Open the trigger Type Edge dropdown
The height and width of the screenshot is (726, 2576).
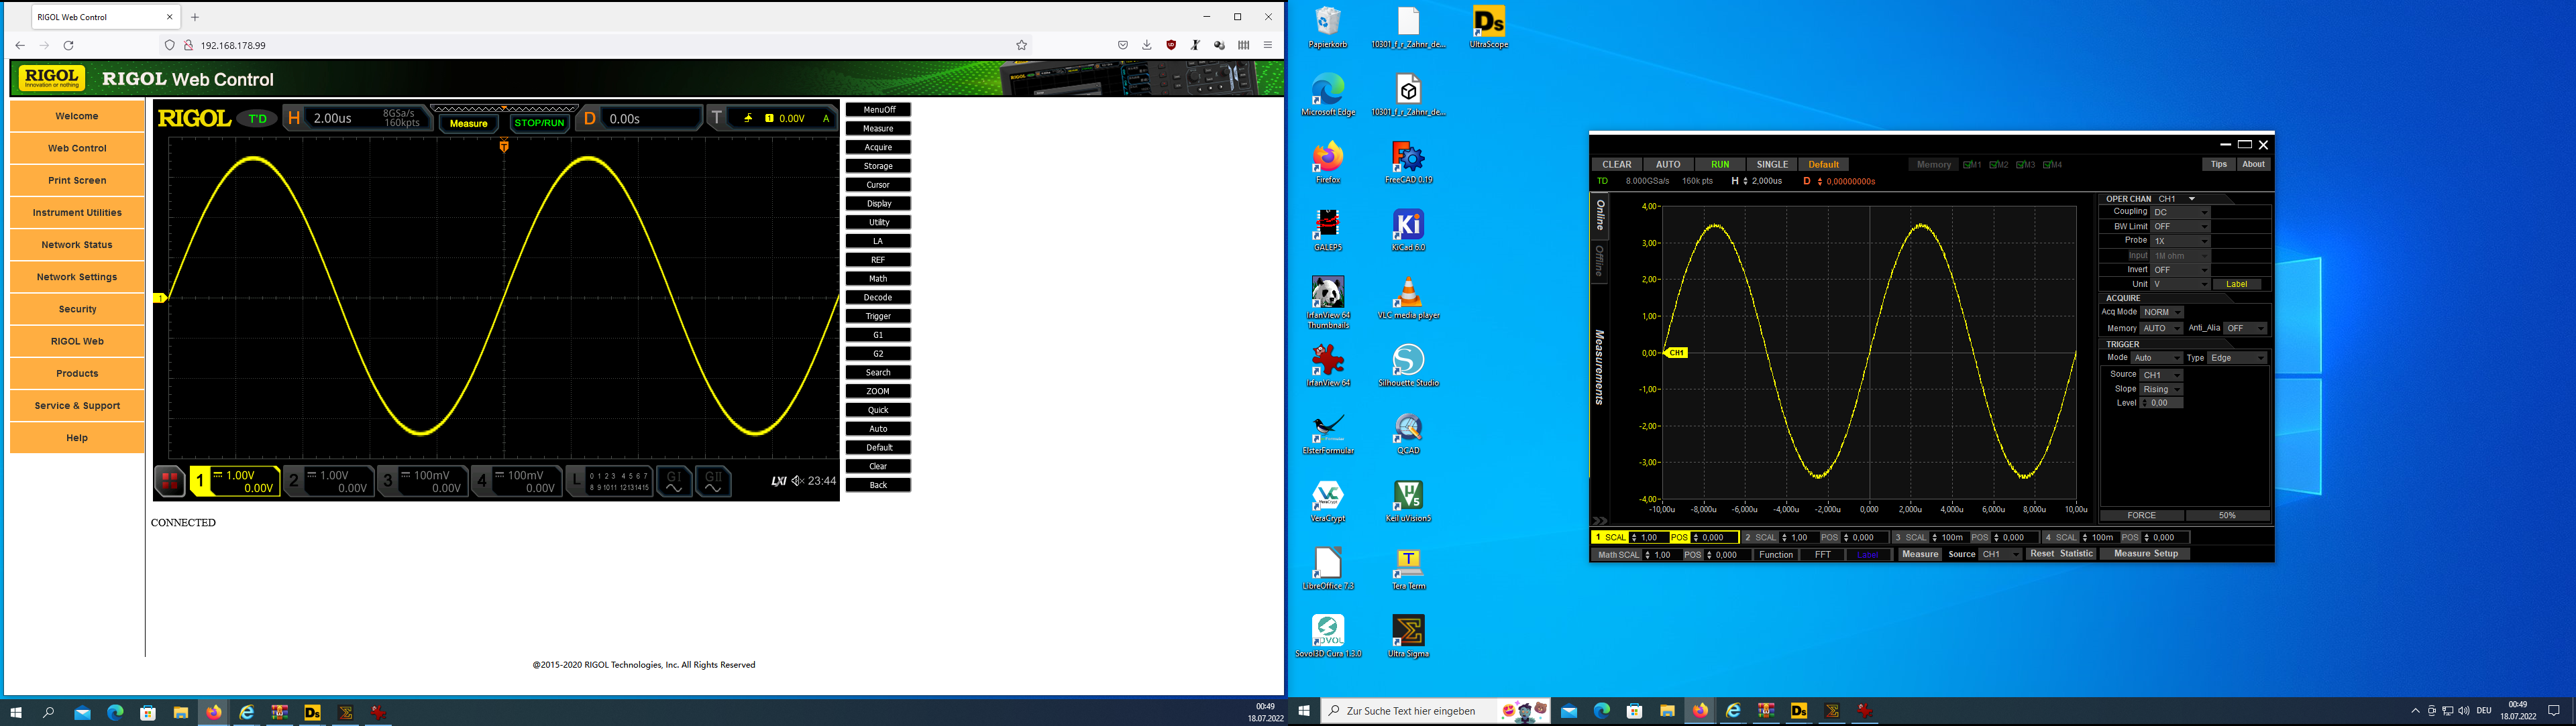tap(2237, 357)
